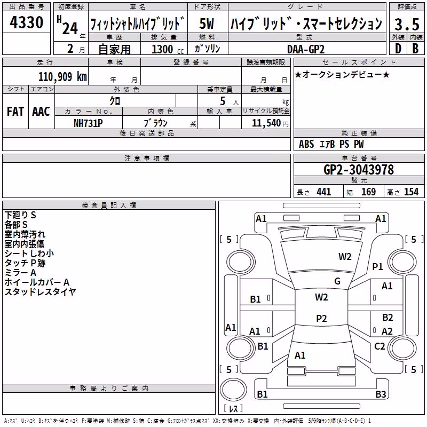Screen dimensions: 427x427
Task: Click the G windshield mark on the diagram
Action: point(337,281)
